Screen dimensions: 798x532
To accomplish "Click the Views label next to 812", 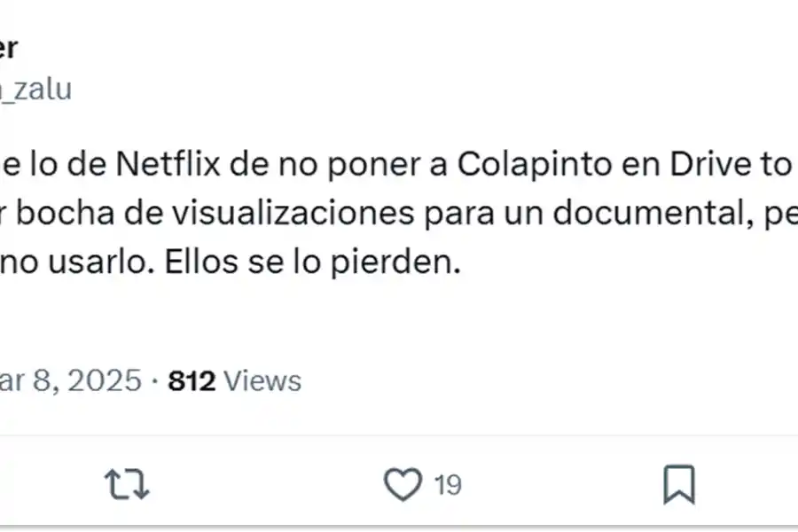I will coord(263,380).
